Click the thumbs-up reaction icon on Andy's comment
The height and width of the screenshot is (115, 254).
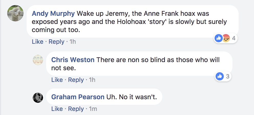219,38
